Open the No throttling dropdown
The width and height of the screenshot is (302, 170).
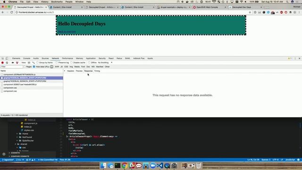click(105, 63)
